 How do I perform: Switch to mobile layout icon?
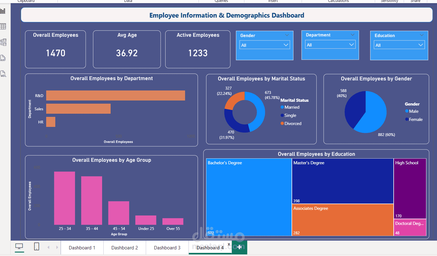[x=37, y=247]
